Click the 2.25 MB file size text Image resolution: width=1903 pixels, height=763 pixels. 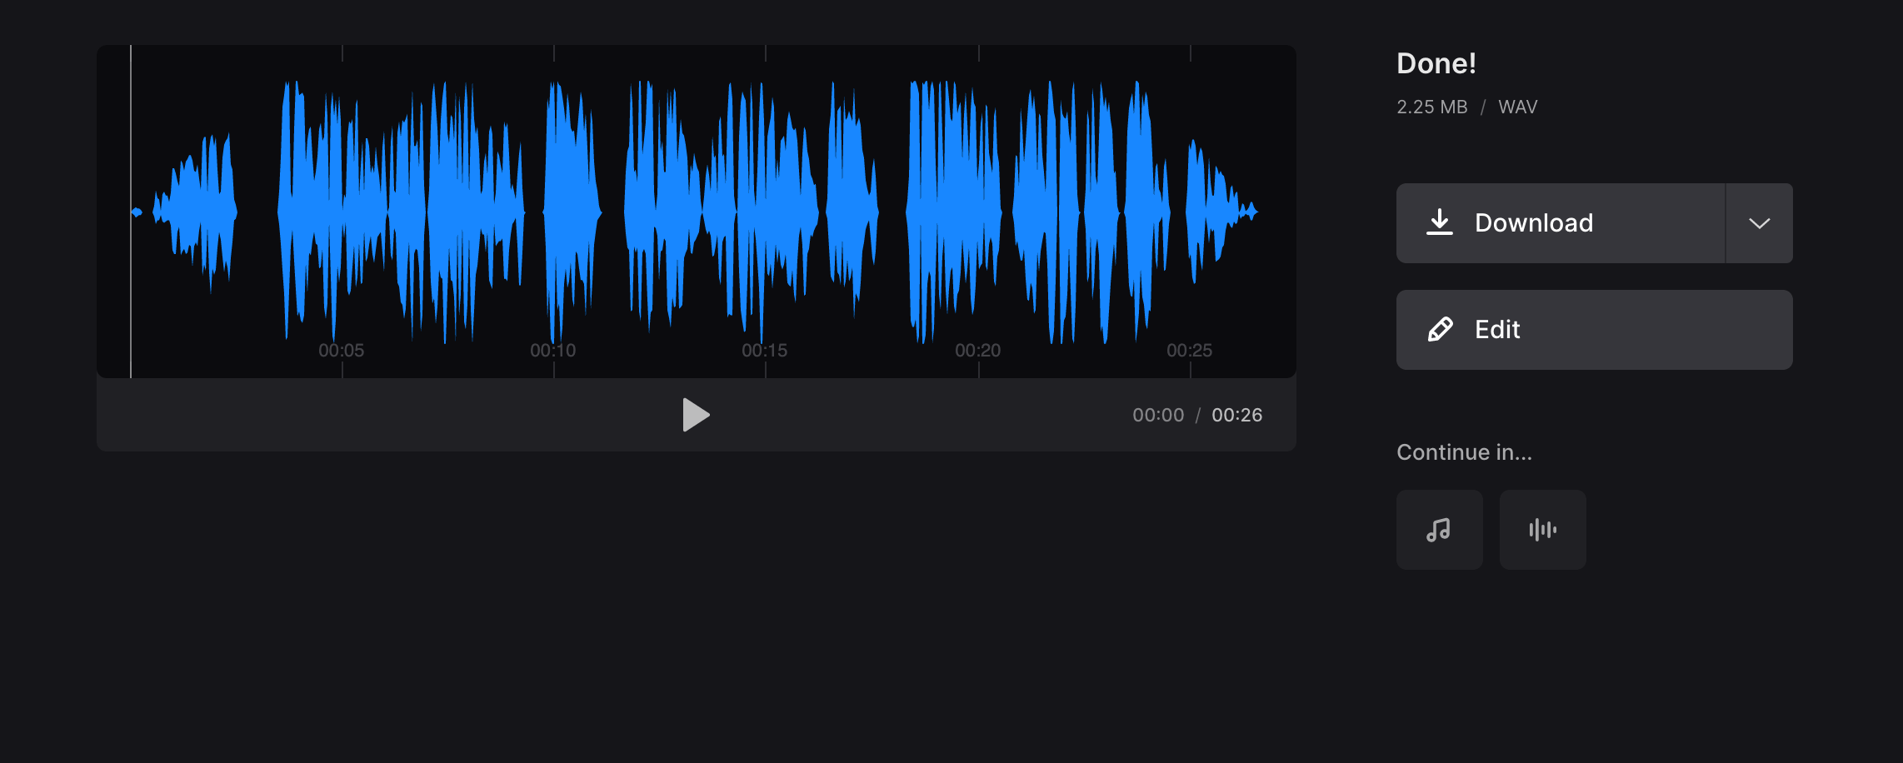click(1431, 107)
